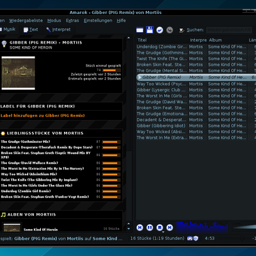Sort playlist by Interpret column

click(198, 40)
